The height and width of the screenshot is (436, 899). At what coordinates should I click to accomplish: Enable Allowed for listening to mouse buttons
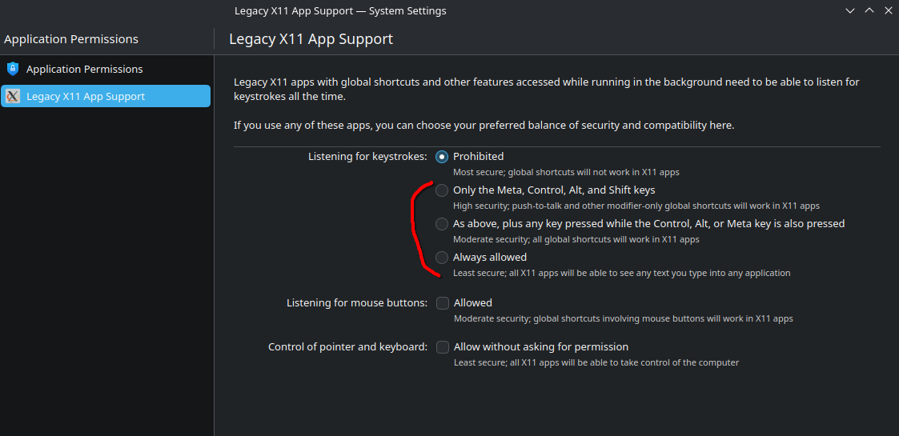click(x=443, y=303)
